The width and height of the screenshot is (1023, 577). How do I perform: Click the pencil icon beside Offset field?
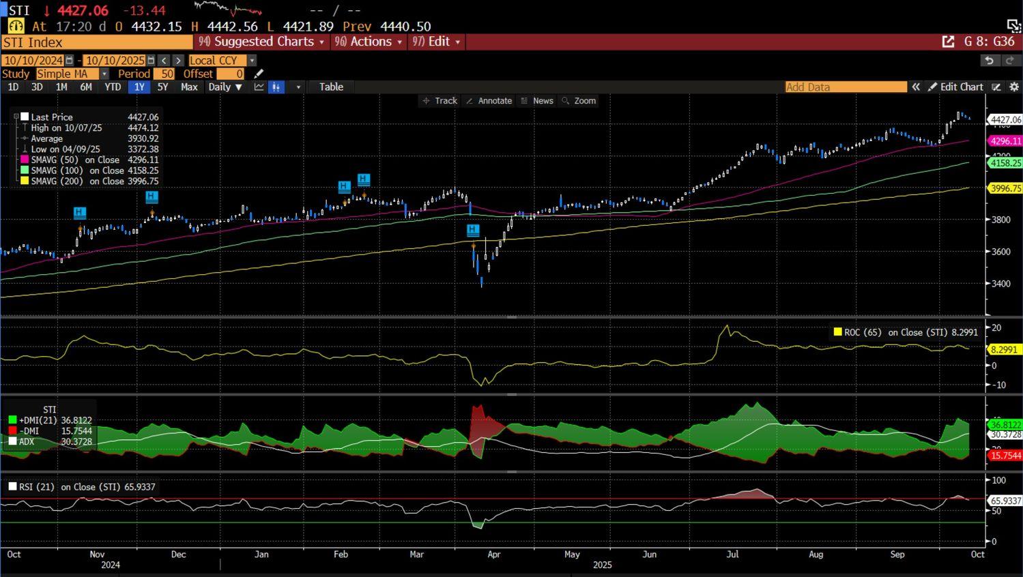pos(259,74)
